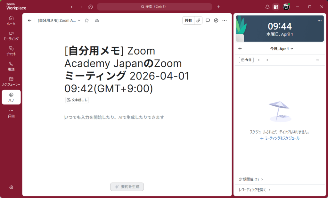
Task: Switch to the チャット tab
Action: (11, 51)
